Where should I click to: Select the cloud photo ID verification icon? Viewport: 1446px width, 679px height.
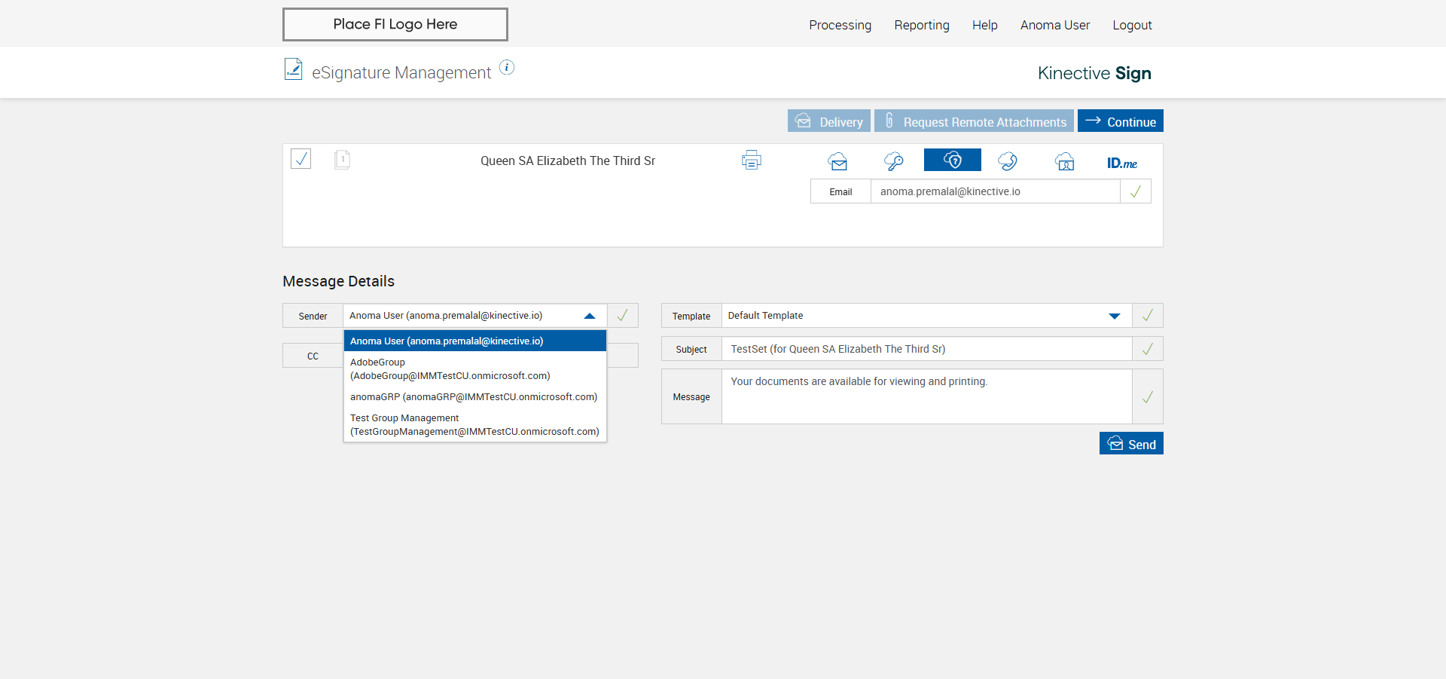[x=1064, y=161]
